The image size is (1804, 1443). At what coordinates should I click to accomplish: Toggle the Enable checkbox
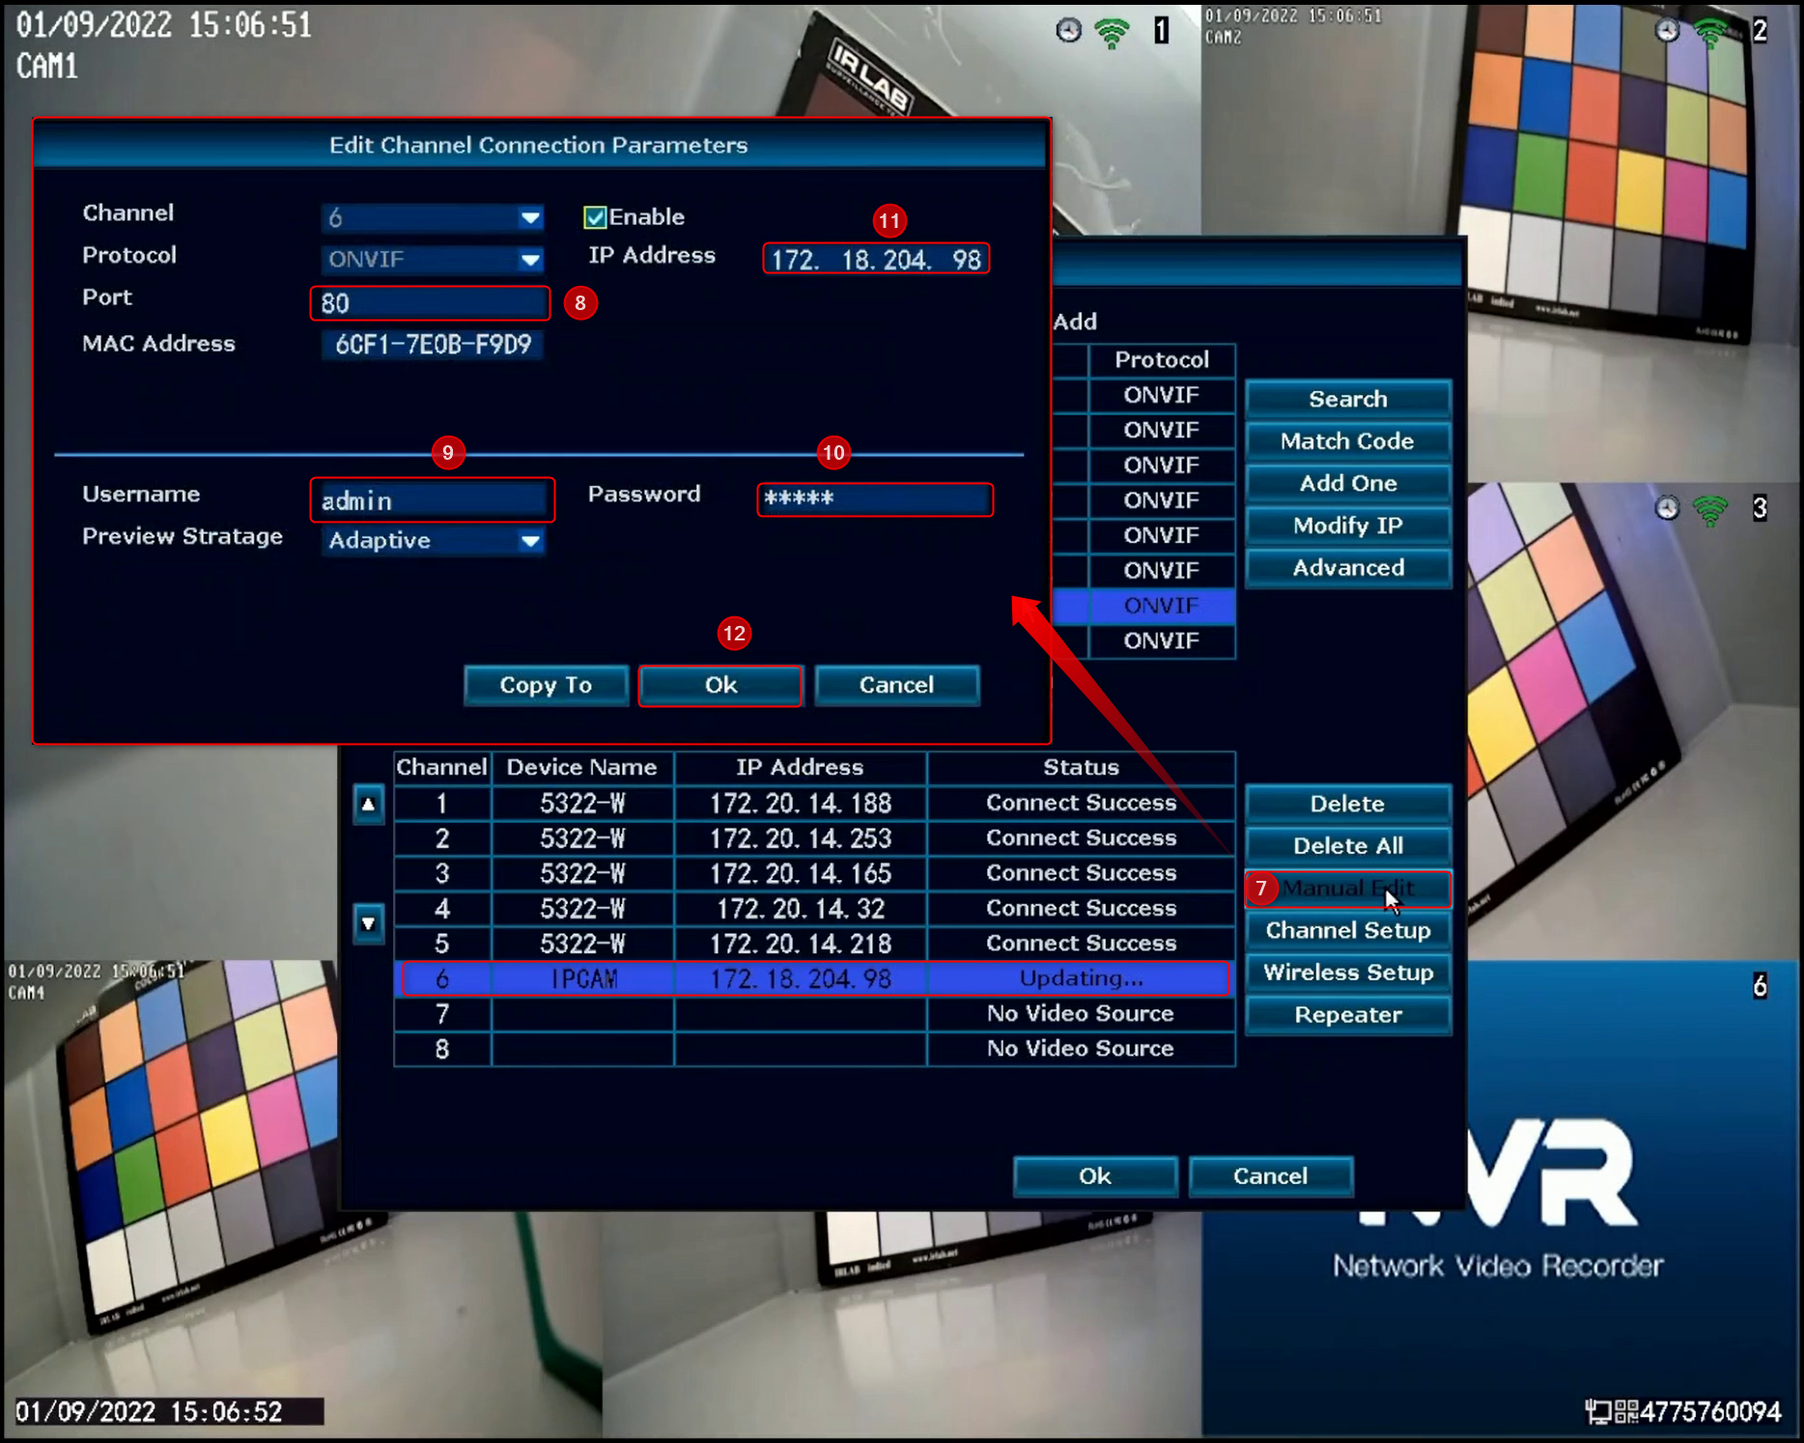(x=595, y=217)
